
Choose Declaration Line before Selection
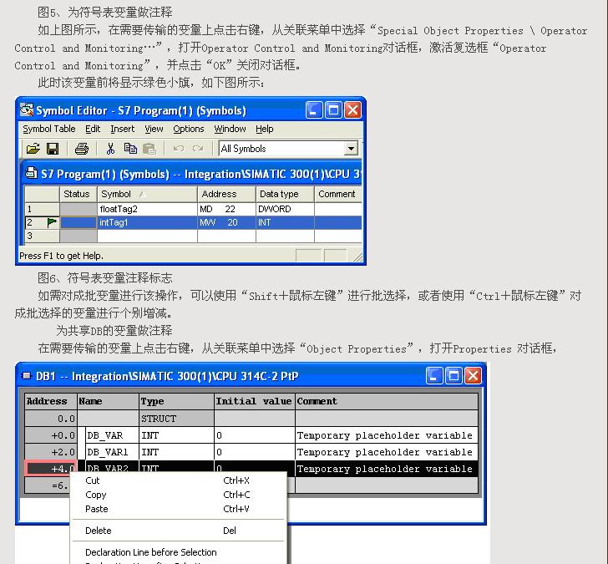(179, 552)
